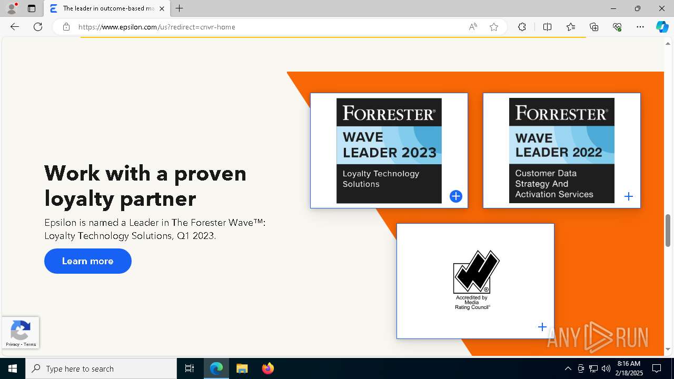This screenshot has height=379, width=674.
Task: Expand the Wave Leader 2022 card
Action: pyautogui.click(x=629, y=196)
